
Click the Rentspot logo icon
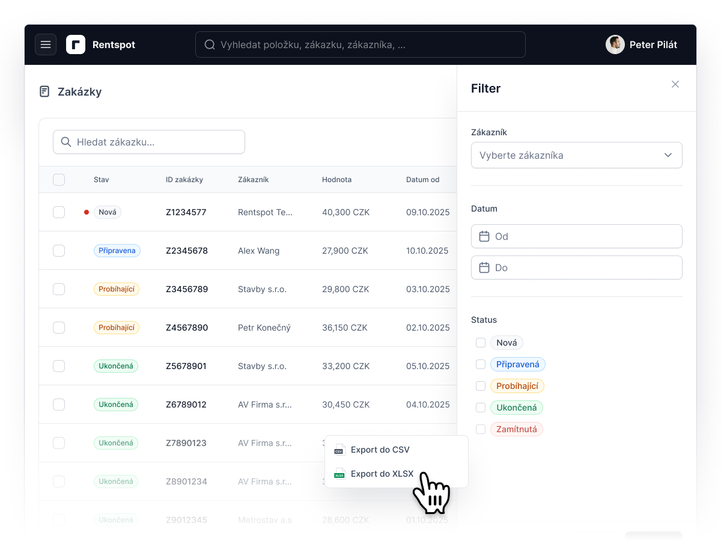coord(76,44)
